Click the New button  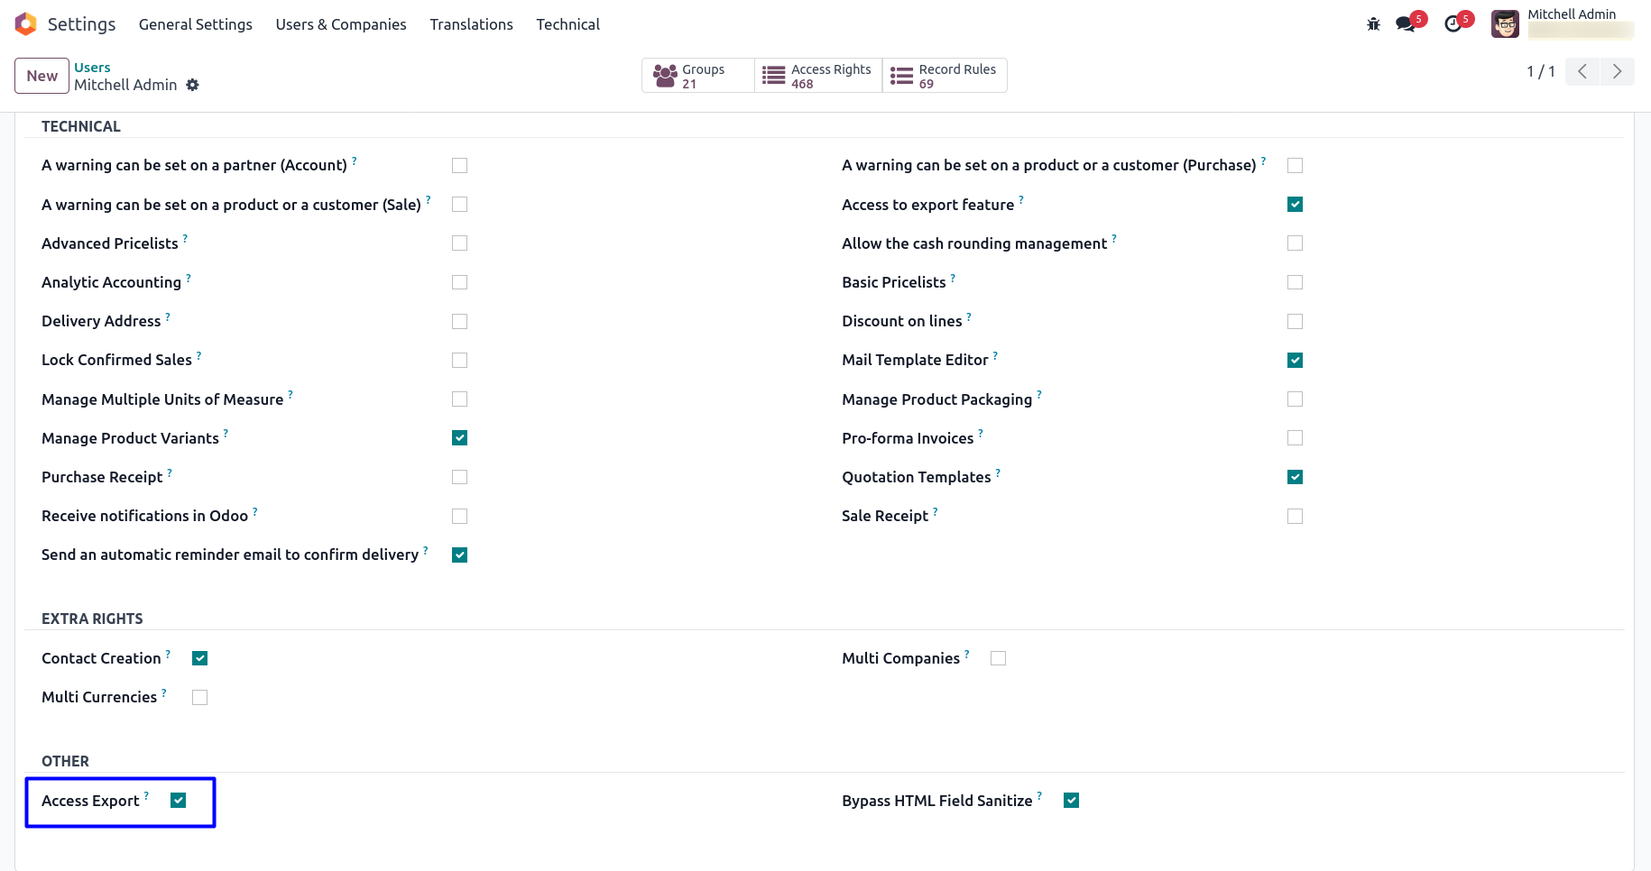[42, 76]
